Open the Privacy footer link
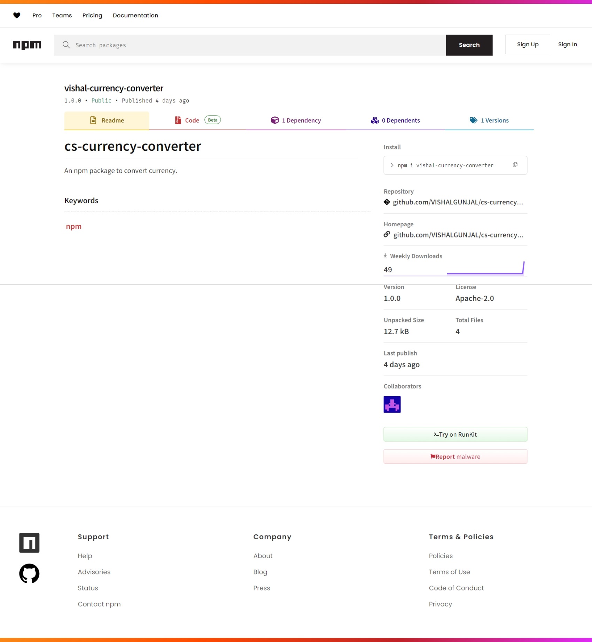Screen dimensions: 592x642 (441, 604)
